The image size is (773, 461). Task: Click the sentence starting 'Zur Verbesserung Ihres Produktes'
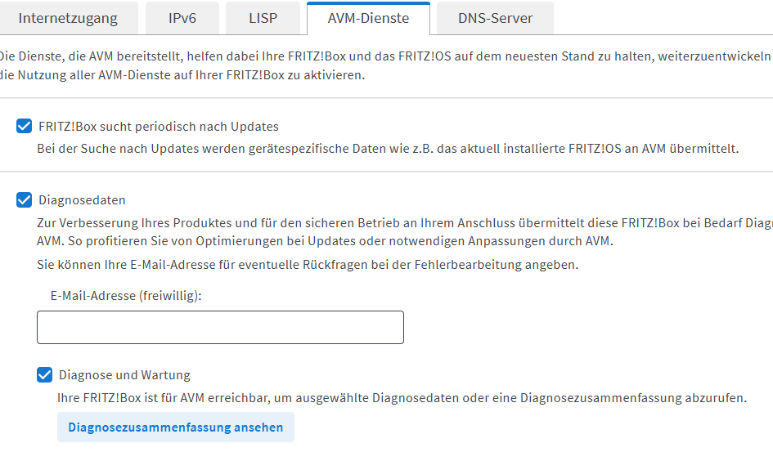(405, 223)
